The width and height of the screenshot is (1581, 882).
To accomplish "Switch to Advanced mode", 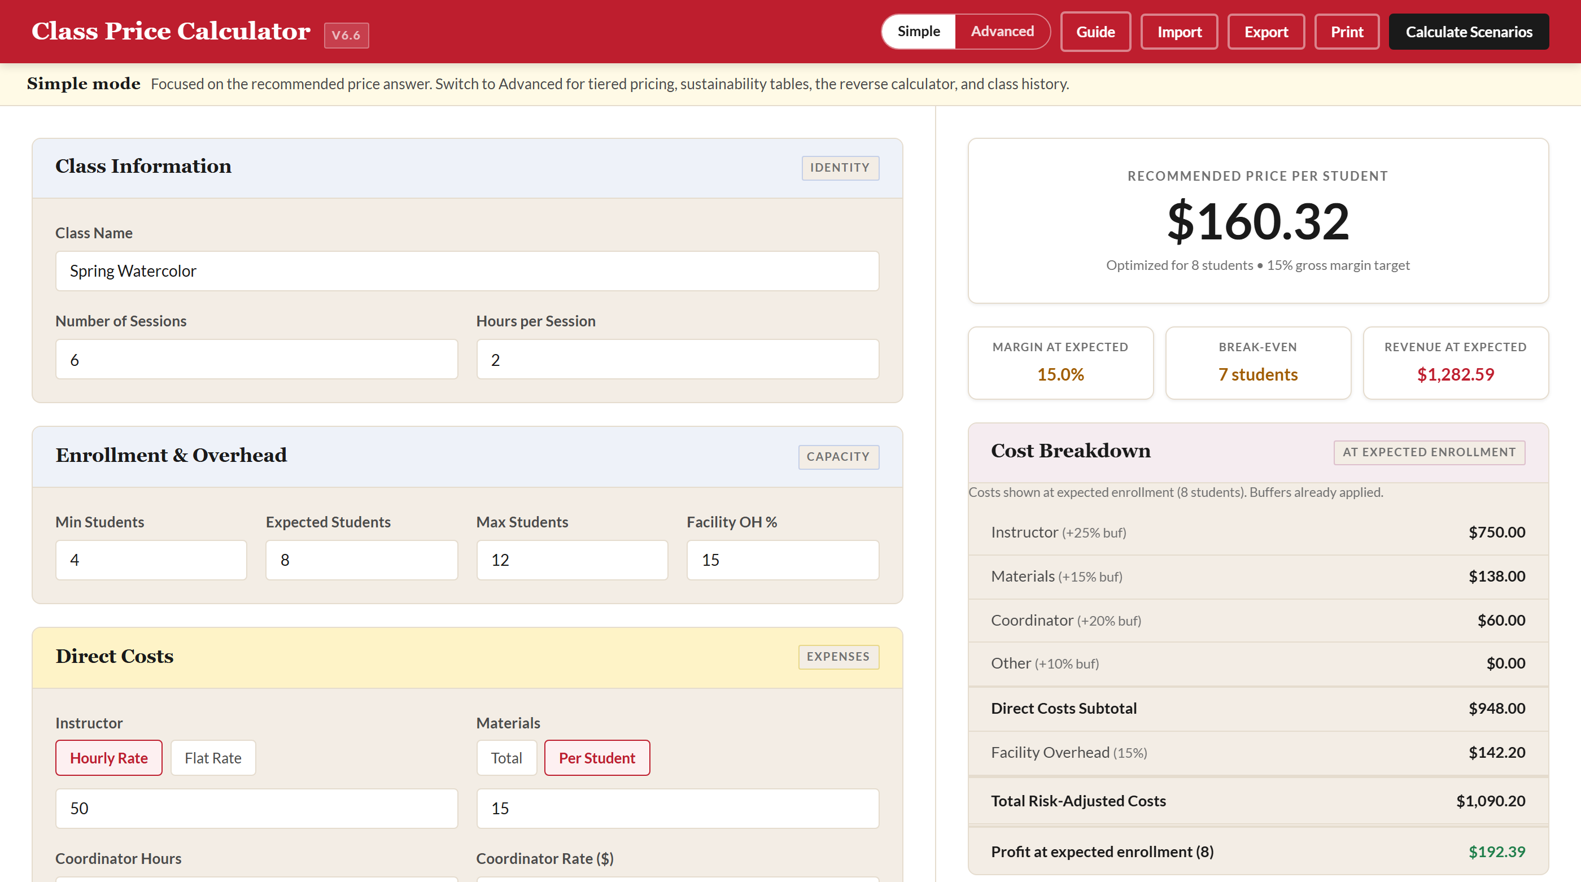I will [x=1002, y=31].
